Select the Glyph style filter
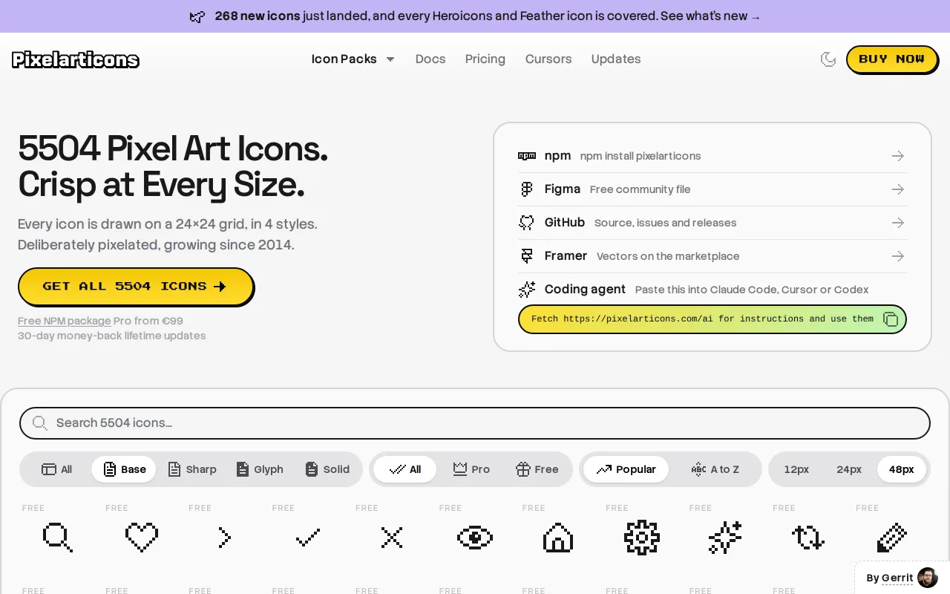This screenshot has height=594, width=950. point(260,469)
